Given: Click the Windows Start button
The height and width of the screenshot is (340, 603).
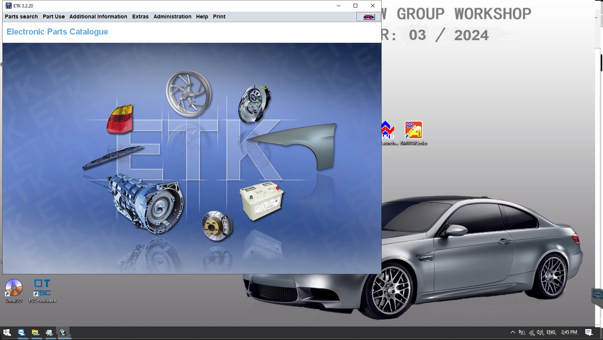Looking at the screenshot, I should tap(7, 332).
